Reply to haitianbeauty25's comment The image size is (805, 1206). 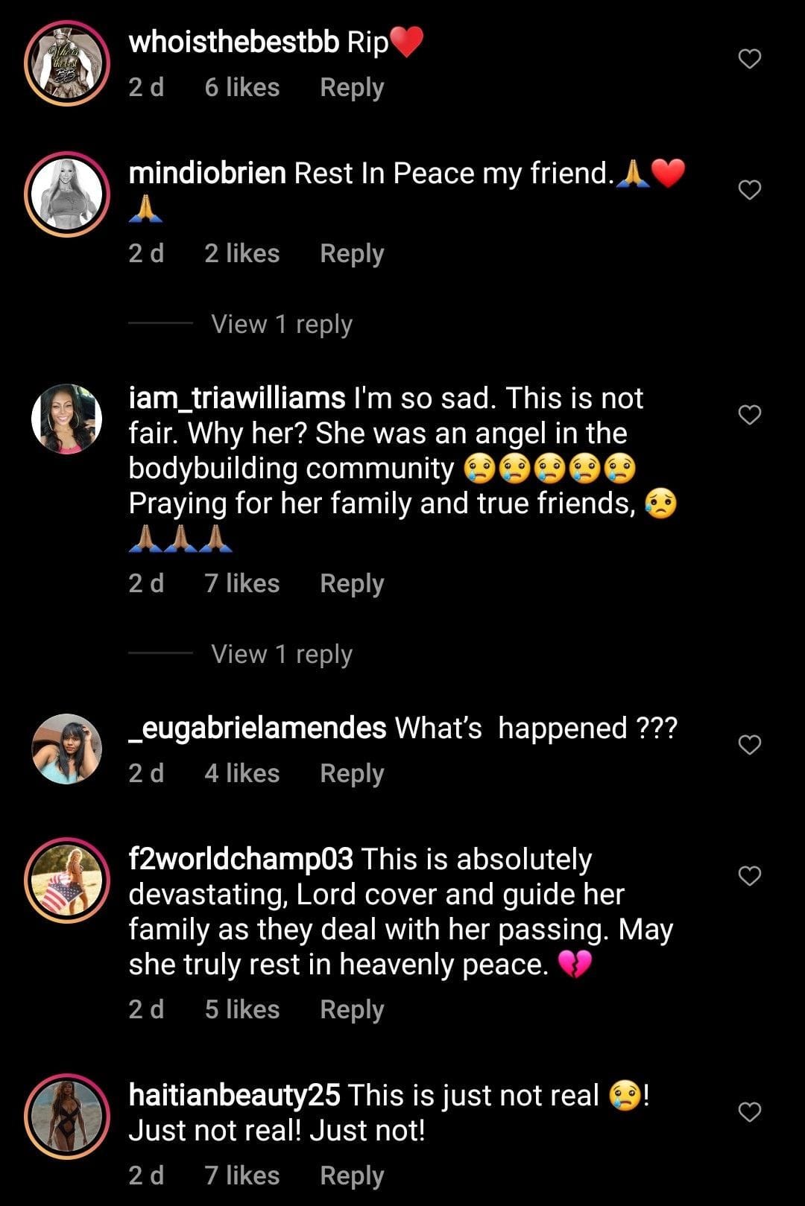[x=351, y=1175]
